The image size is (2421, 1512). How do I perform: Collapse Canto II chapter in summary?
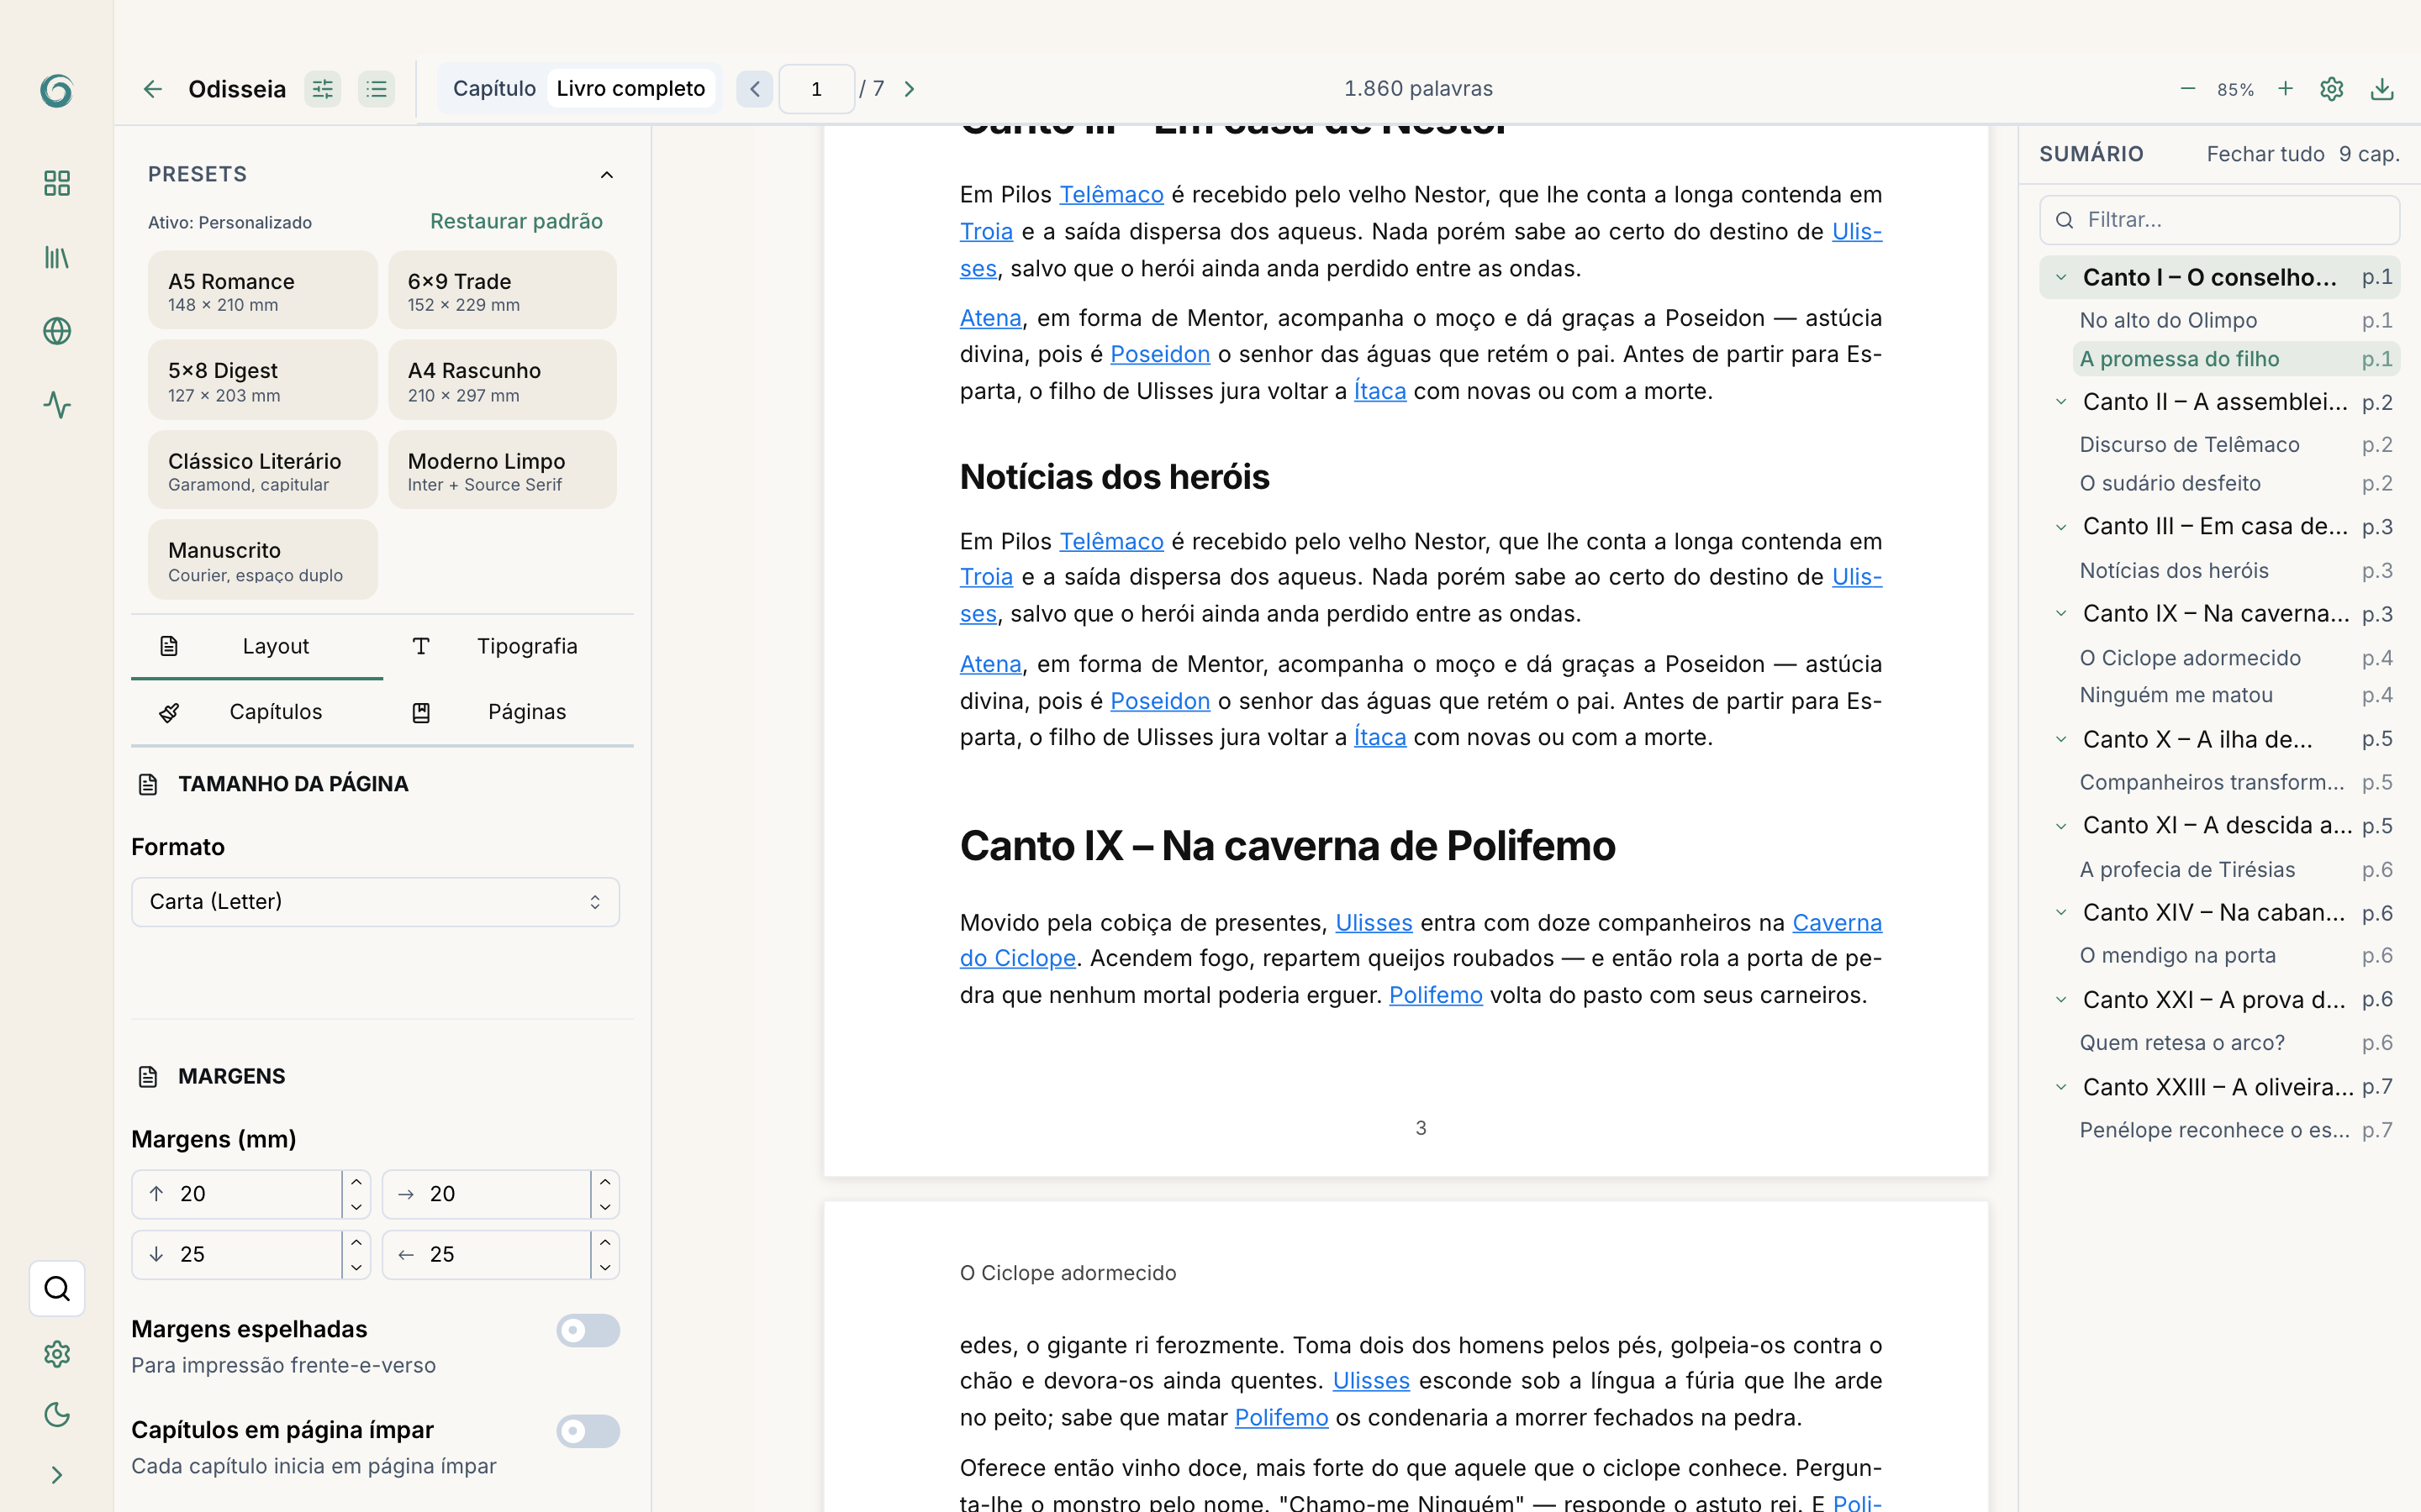click(x=2061, y=402)
